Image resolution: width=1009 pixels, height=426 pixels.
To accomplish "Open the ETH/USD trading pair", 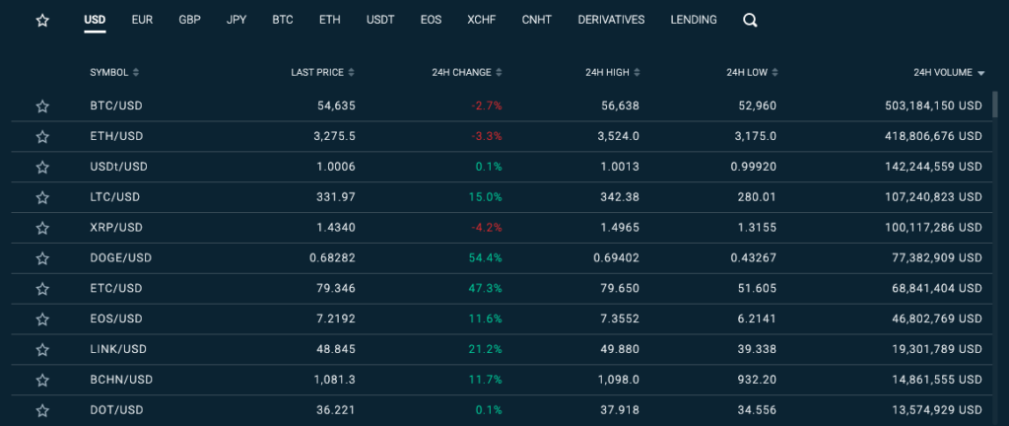I will click(116, 136).
